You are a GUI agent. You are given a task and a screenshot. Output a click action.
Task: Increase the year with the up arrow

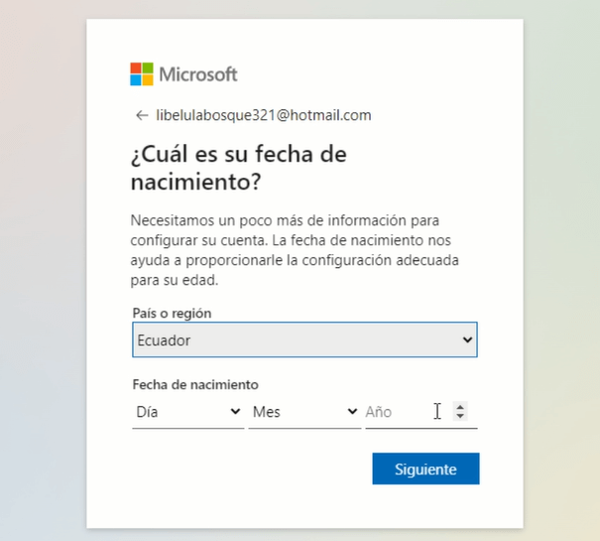[x=460, y=406]
